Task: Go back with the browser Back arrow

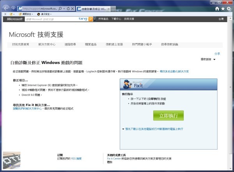Action: click(x=6, y=8)
